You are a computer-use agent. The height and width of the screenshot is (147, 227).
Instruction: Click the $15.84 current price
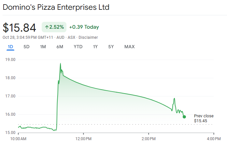(19, 27)
